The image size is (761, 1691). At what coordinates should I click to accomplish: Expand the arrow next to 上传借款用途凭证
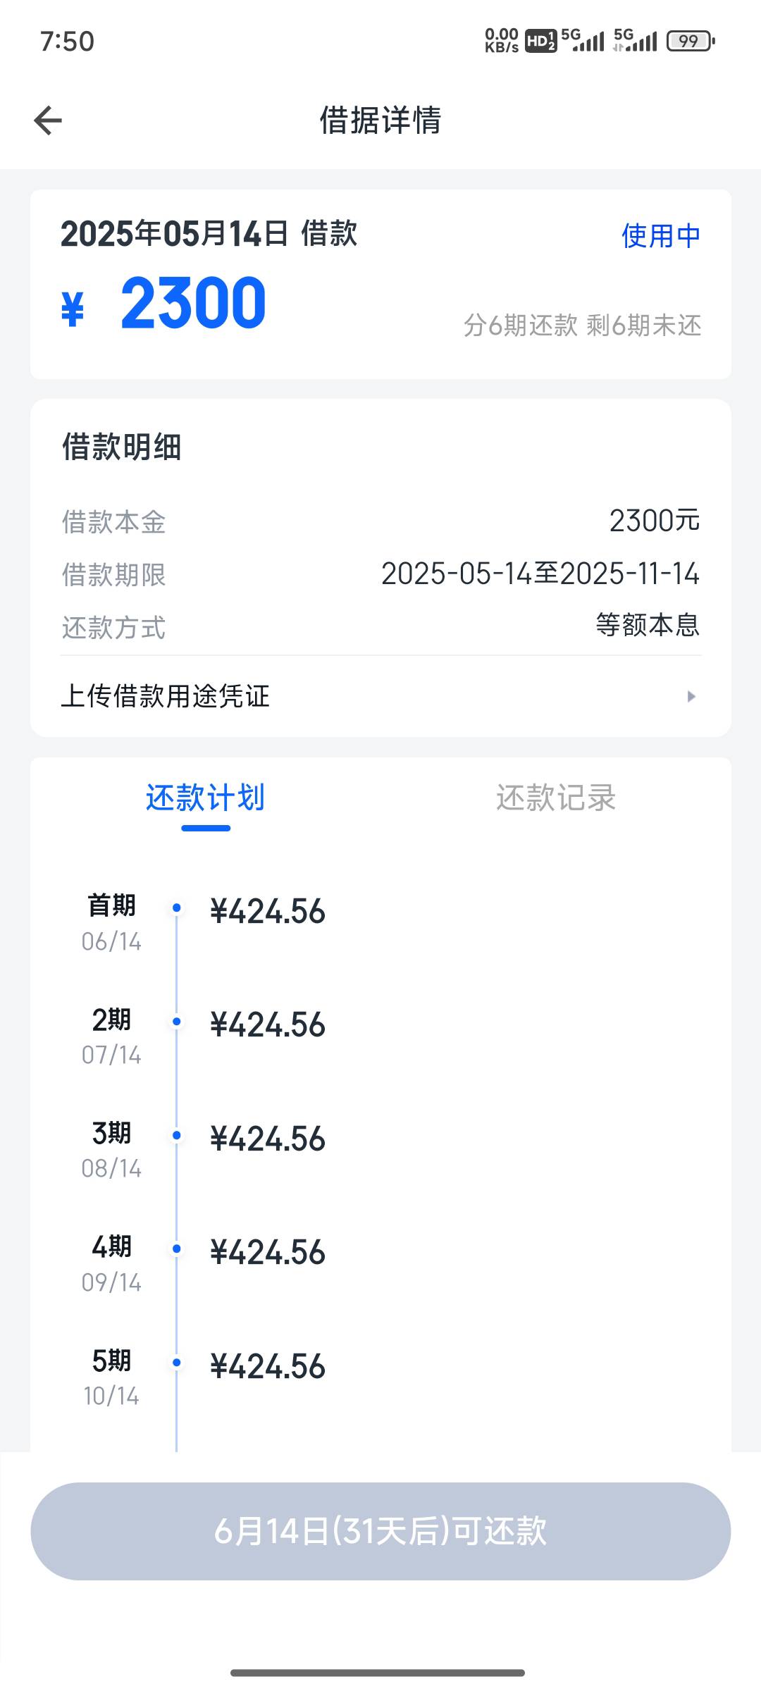click(691, 696)
